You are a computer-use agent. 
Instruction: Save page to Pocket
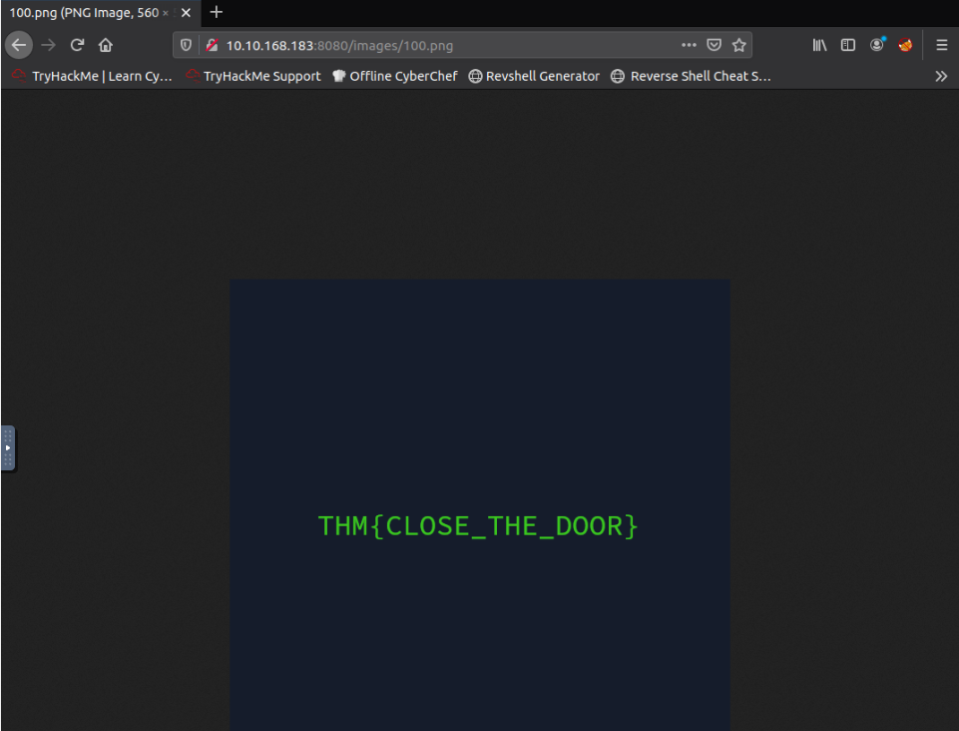(x=714, y=45)
